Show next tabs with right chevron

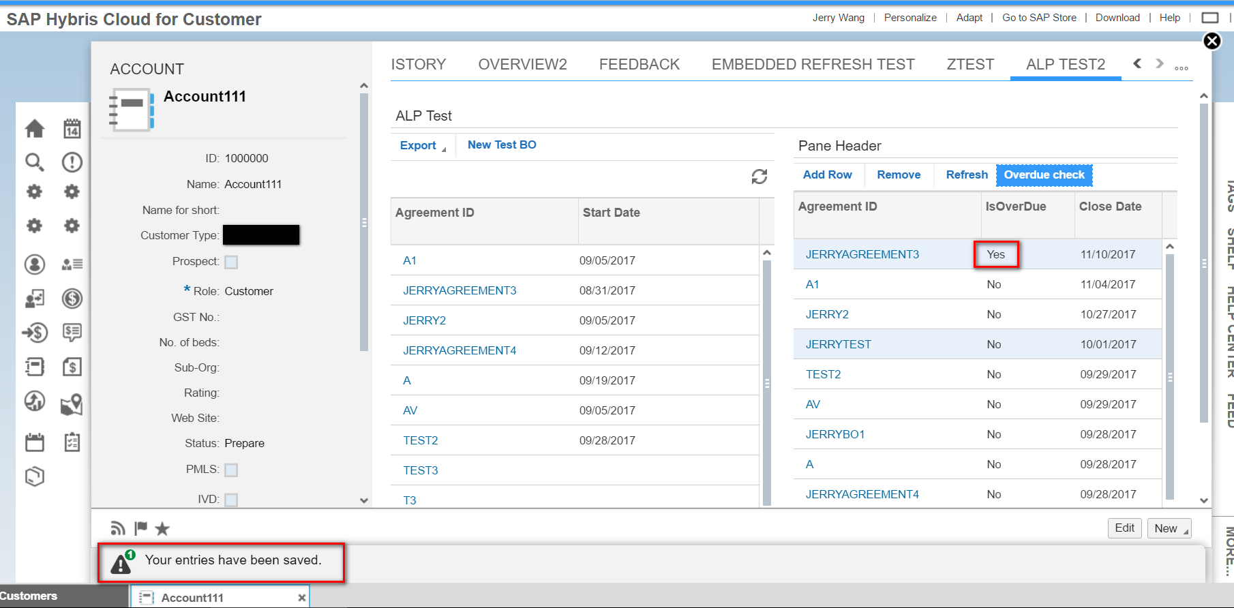tap(1160, 63)
